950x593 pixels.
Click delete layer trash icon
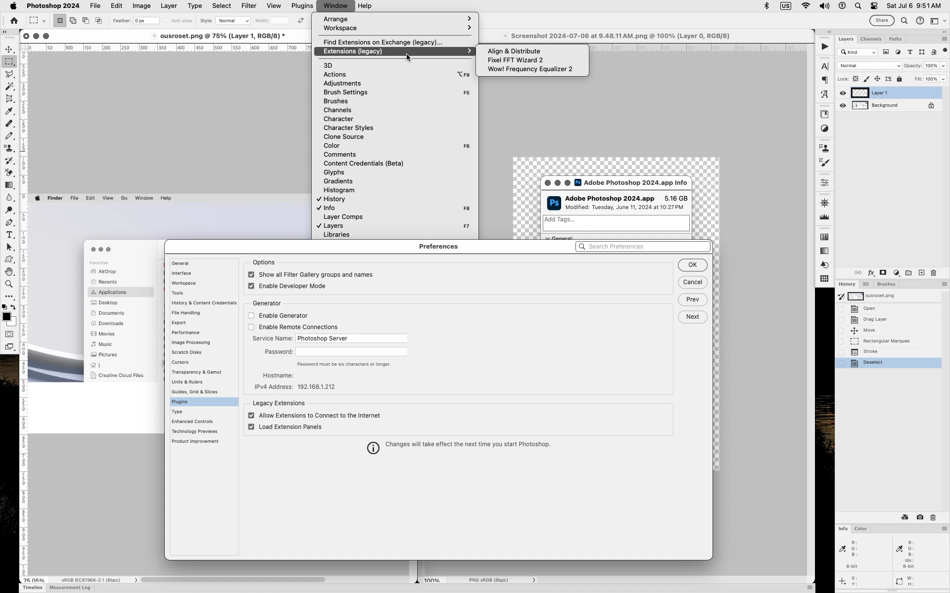[934, 273]
